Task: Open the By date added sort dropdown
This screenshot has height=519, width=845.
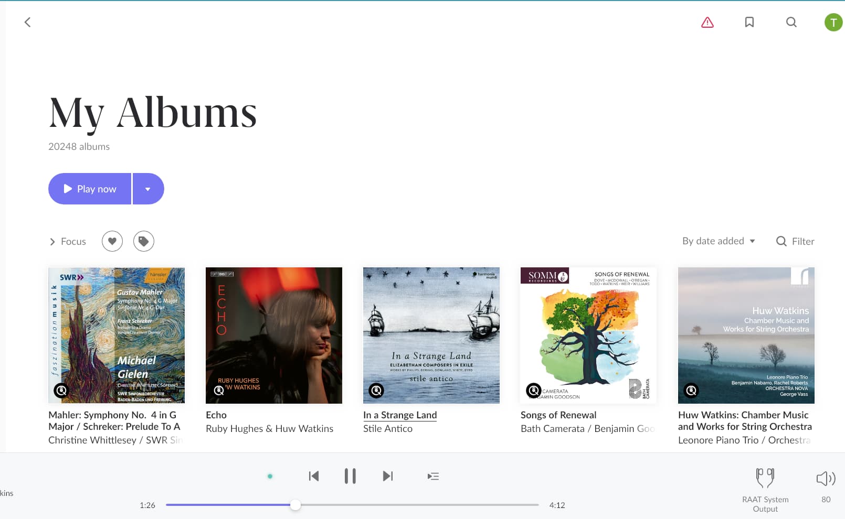Action: pos(719,241)
